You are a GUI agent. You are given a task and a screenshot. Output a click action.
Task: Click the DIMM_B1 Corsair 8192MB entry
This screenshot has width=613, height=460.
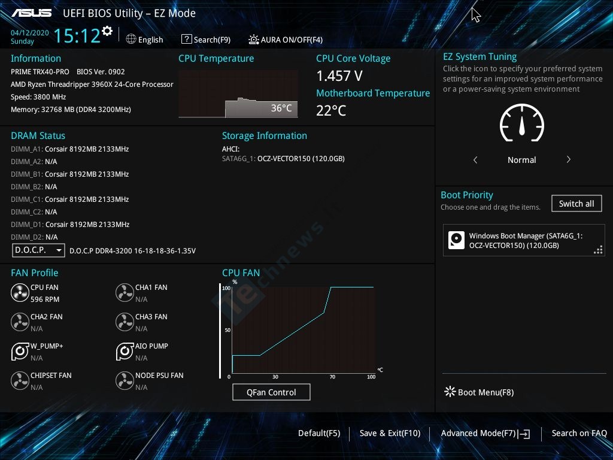(69, 174)
